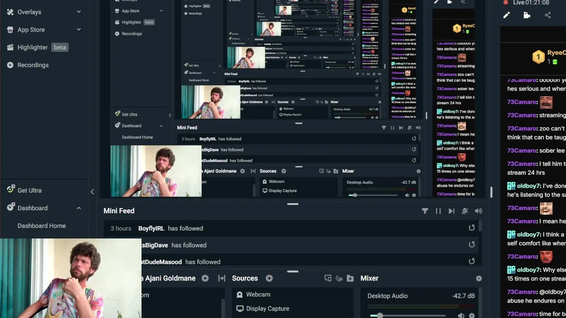The width and height of the screenshot is (566, 318).
Task: Click the Get Ultra icon in main sidebar
Action: pos(11,189)
